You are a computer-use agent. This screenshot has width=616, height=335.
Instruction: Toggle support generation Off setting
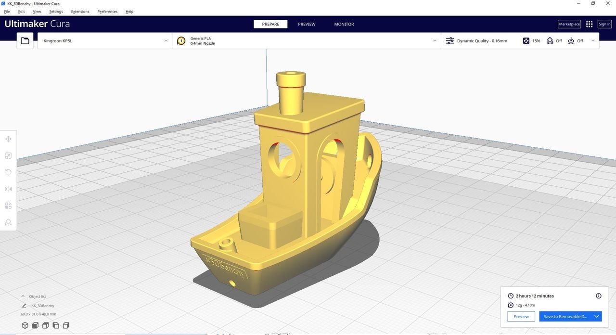tap(554, 40)
